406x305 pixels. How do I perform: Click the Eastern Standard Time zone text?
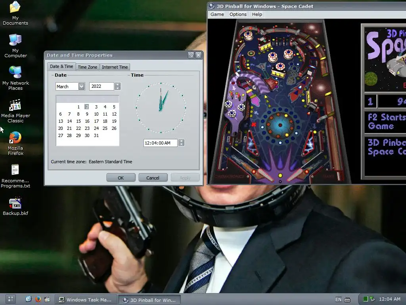tap(111, 162)
